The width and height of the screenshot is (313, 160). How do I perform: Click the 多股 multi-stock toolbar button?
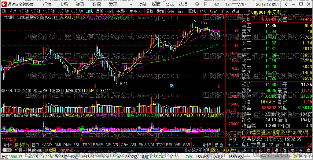(x=171, y=11)
